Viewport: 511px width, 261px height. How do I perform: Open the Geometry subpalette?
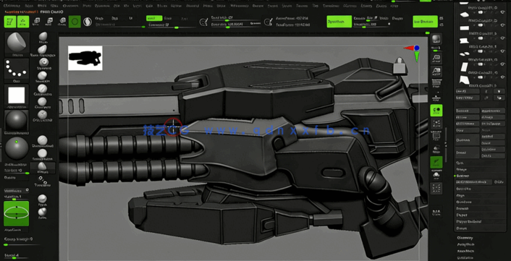pos(465,238)
